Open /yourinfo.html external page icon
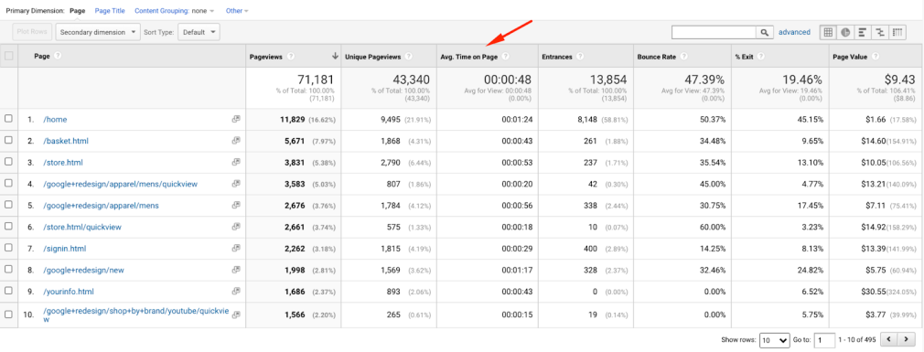The height and width of the screenshot is (352, 924). (x=236, y=292)
